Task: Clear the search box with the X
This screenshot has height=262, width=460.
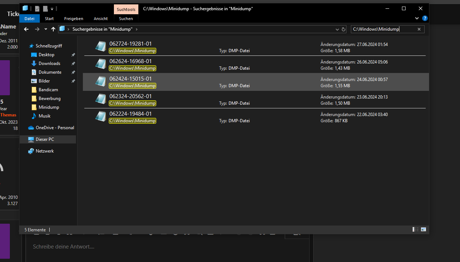Action: pyautogui.click(x=419, y=29)
